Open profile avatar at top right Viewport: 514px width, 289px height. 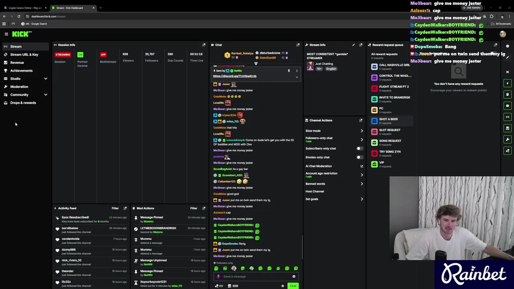click(x=503, y=35)
